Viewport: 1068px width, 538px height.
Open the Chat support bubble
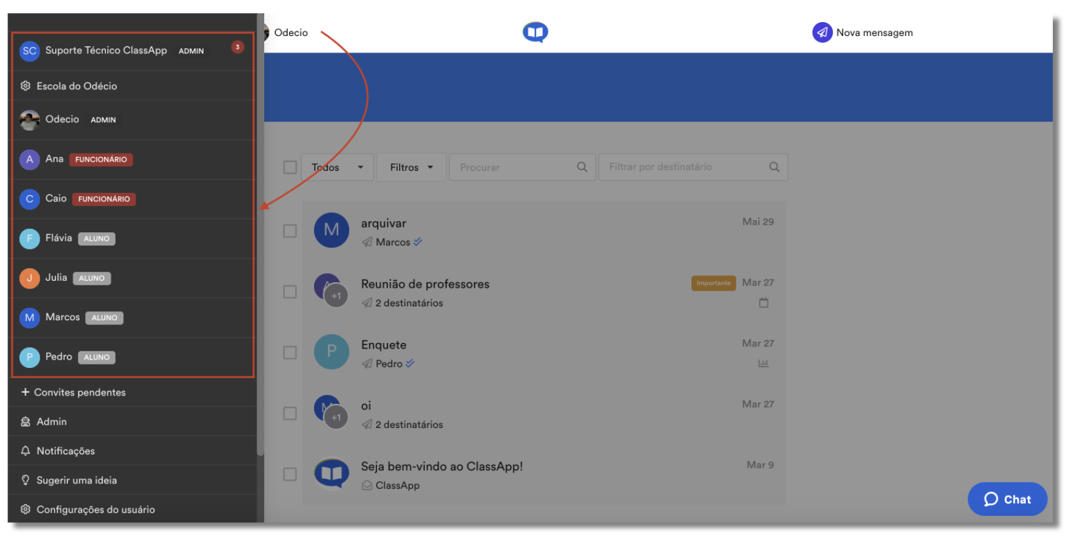coord(1007,499)
